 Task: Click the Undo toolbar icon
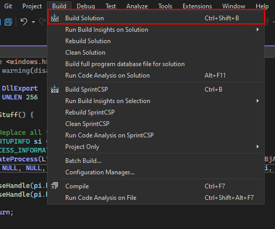[x=24, y=22]
